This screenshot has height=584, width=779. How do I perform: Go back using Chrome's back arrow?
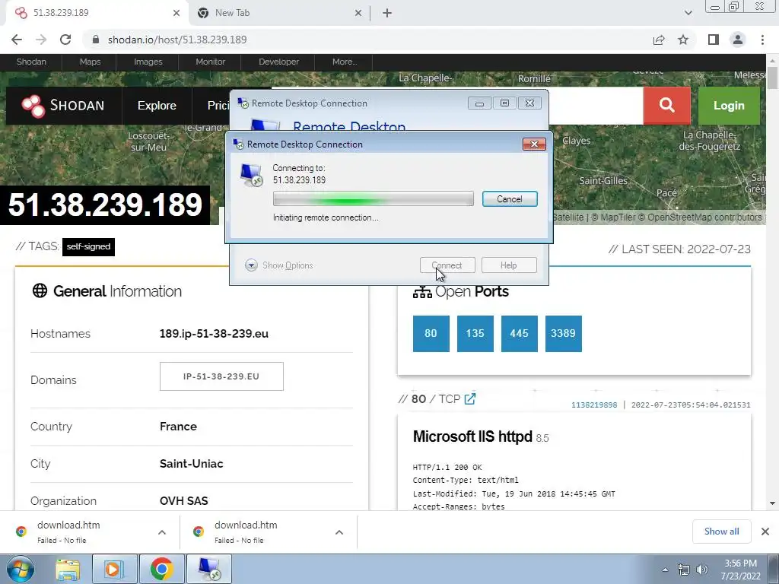click(x=17, y=40)
